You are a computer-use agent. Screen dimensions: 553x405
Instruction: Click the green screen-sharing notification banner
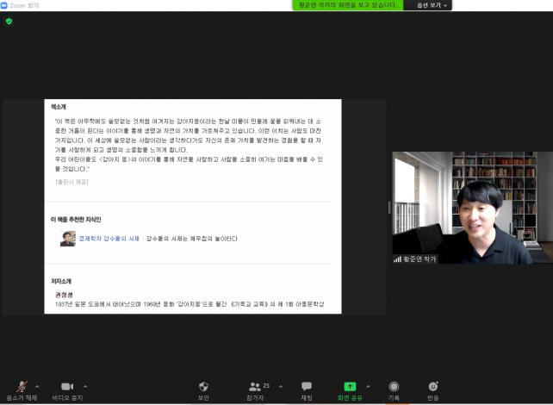pos(347,5)
